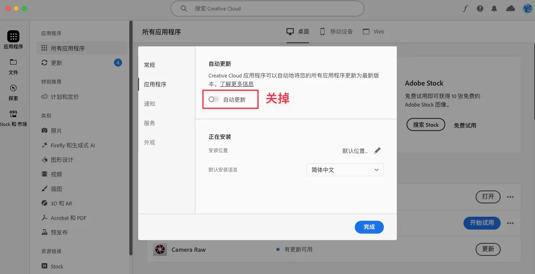Follow the 了解更多信息 link
535x274 pixels.
tap(237, 84)
